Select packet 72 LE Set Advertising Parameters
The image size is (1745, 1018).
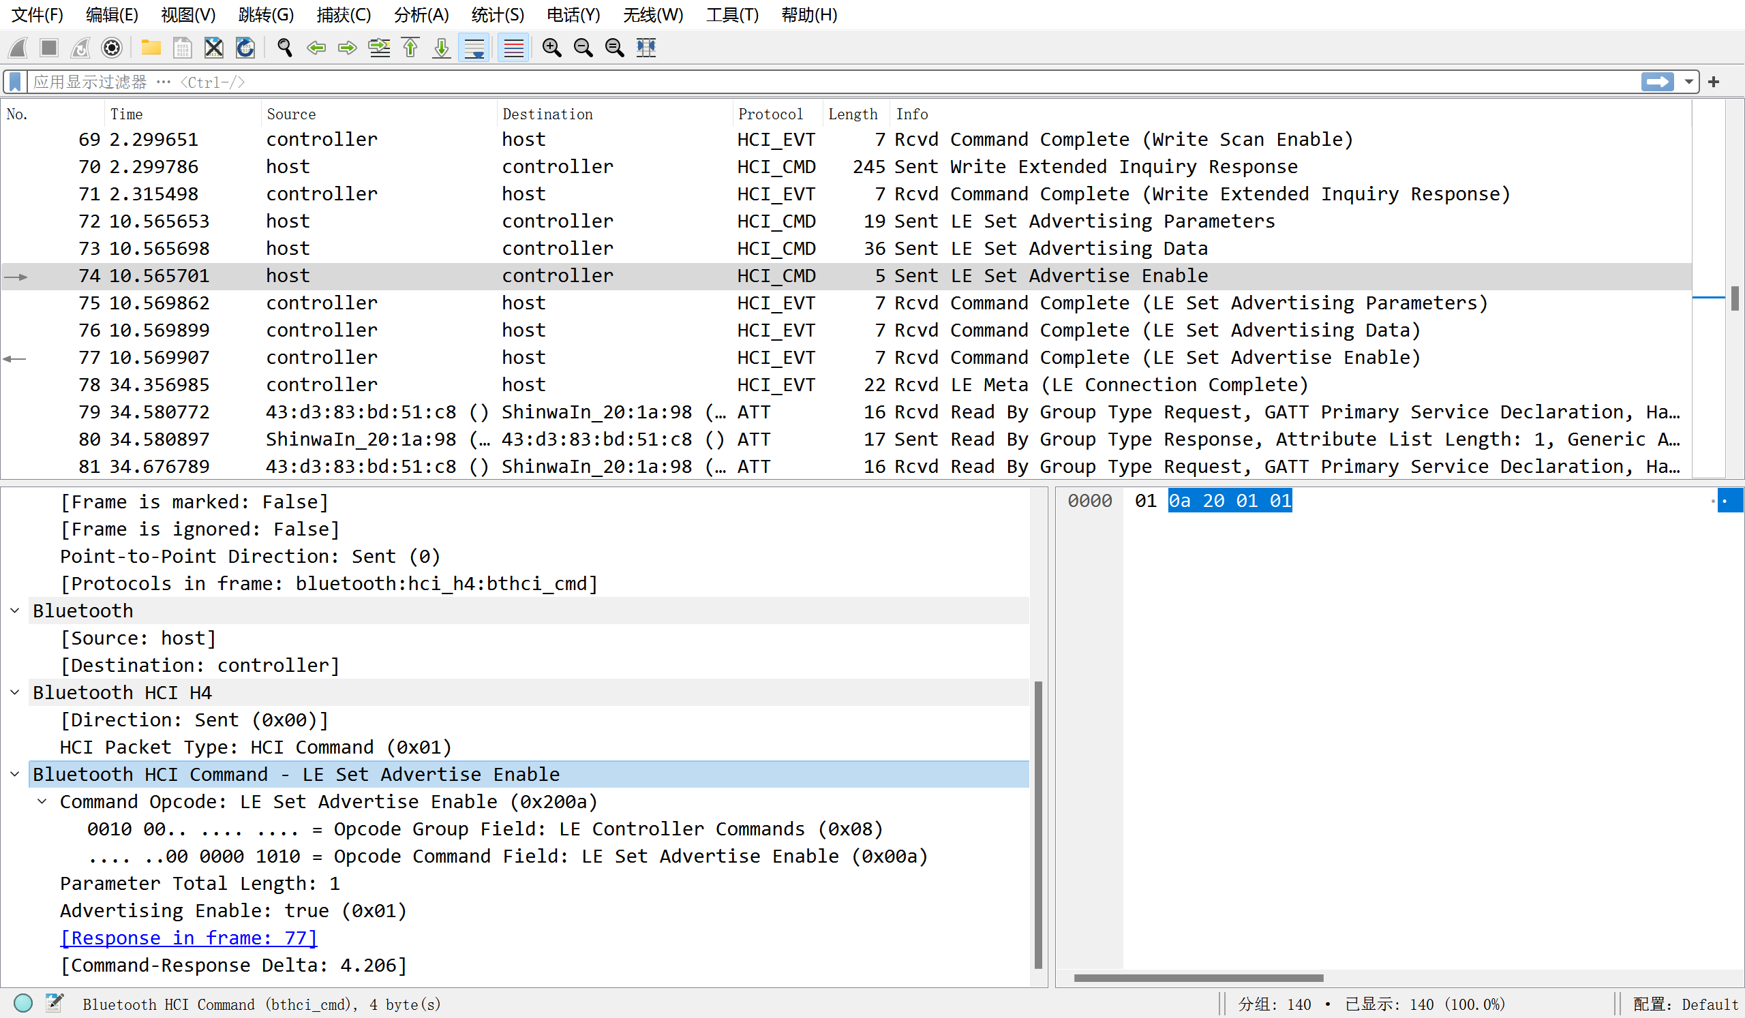(x=845, y=221)
